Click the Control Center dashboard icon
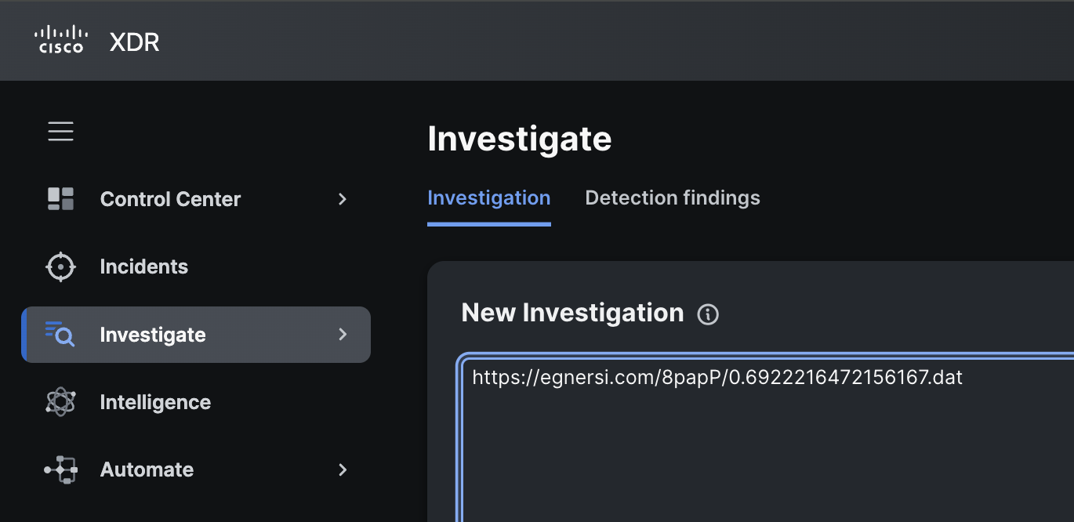The width and height of the screenshot is (1074, 522). click(x=60, y=199)
